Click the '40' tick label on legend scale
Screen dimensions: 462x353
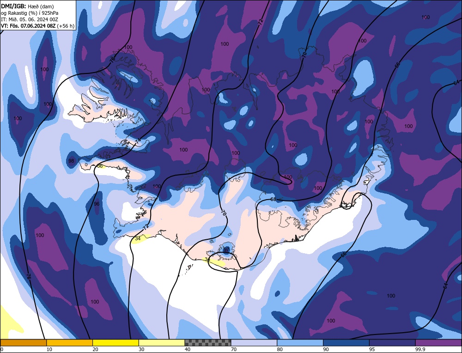[188, 349]
